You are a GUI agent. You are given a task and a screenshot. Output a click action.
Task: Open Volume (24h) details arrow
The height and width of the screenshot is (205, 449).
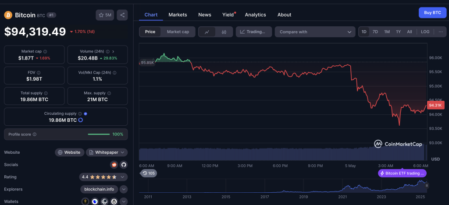[113, 51]
